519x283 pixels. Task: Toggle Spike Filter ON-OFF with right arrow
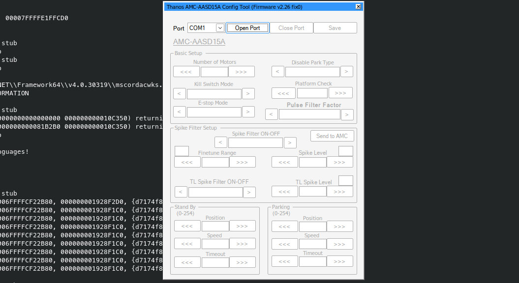point(290,143)
